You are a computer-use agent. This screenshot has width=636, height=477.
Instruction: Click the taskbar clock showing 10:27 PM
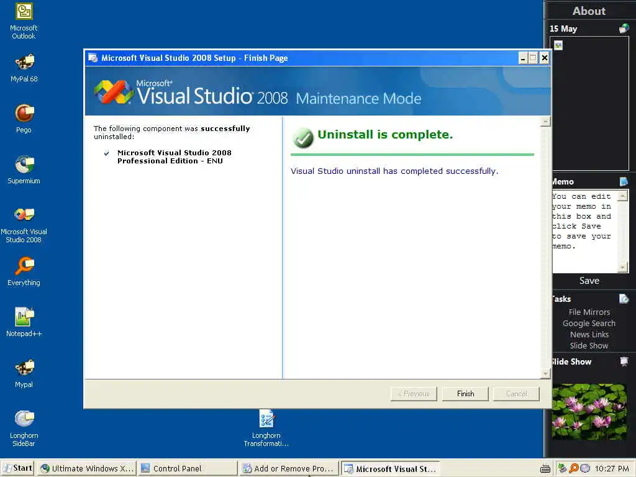612,468
